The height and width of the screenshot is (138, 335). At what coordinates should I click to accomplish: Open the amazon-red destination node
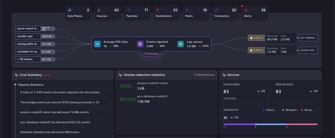[x=308, y=50]
